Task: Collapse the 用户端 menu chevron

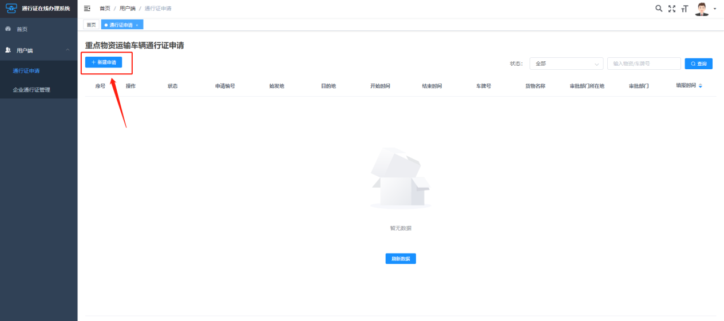Action: 68,50
